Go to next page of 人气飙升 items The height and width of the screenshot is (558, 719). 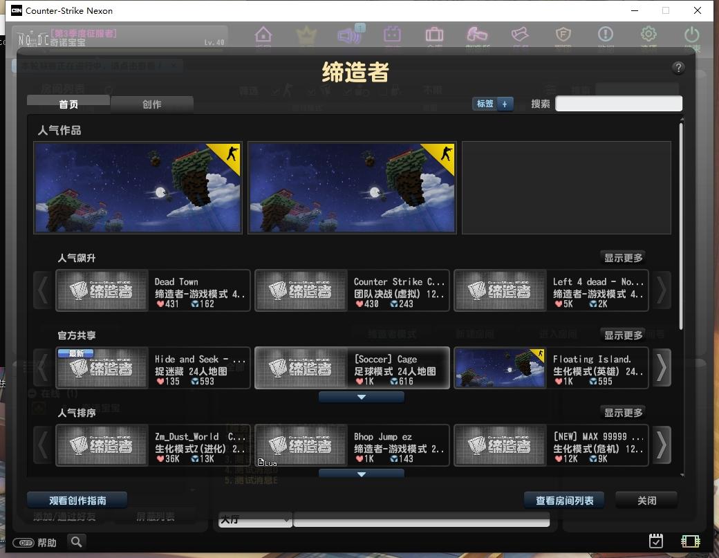(x=661, y=290)
